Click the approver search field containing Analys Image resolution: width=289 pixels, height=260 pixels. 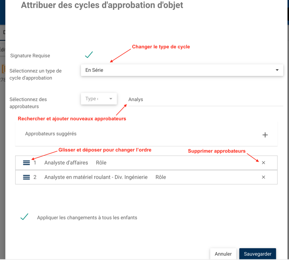205,100
